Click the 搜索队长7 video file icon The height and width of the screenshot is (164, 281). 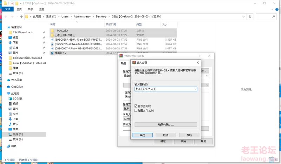click(52, 53)
